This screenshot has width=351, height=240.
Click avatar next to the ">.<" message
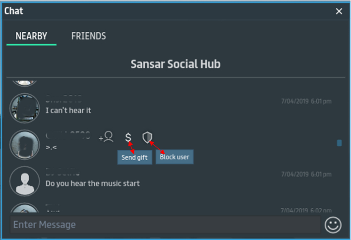pyautogui.click(x=25, y=144)
